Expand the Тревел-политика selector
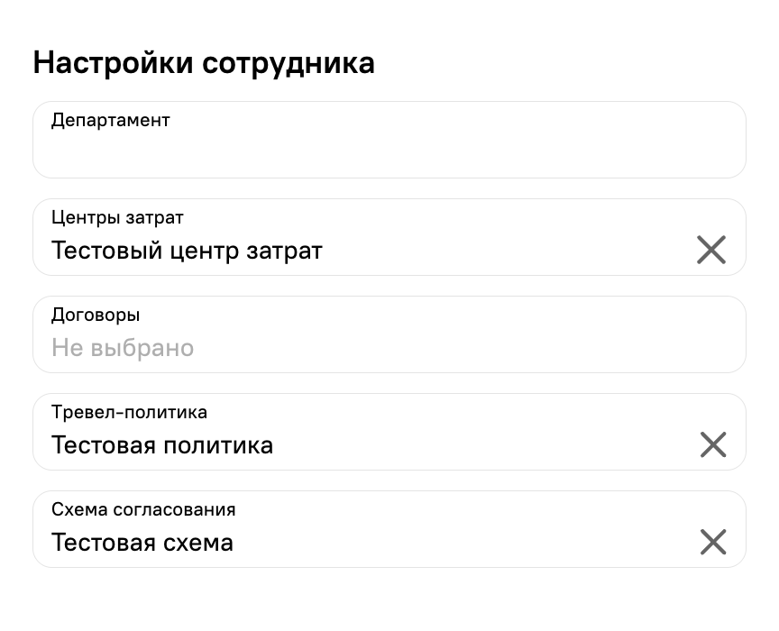 pyautogui.click(x=389, y=432)
